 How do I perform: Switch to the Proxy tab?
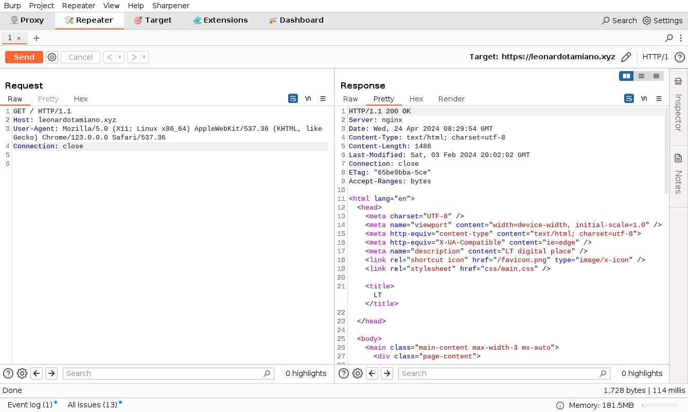pos(27,21)
